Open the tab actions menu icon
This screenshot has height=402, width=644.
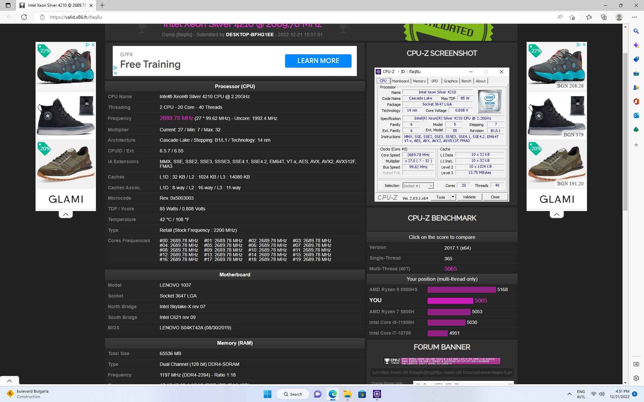(x=8, y=5)
